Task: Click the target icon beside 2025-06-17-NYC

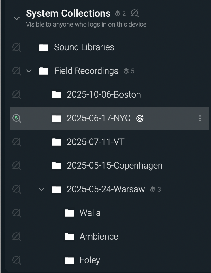Action: point(140,118)
